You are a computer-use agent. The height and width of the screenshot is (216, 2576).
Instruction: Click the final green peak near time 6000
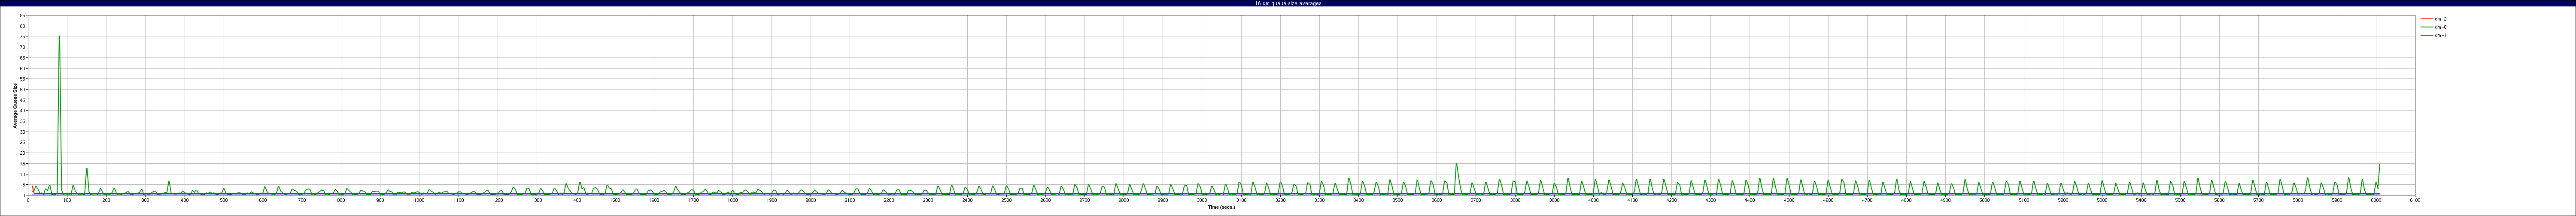click(x=2379, y=165)
